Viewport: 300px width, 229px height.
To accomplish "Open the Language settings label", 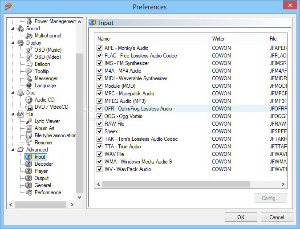I will (45, 86).
